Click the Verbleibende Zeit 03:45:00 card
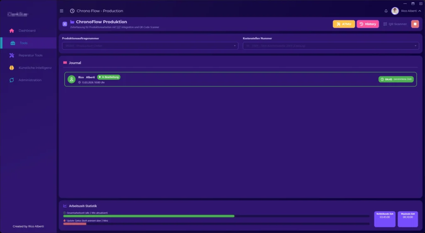Image resolution: width=425 pixels, height=233 pixels. (385, 219)
